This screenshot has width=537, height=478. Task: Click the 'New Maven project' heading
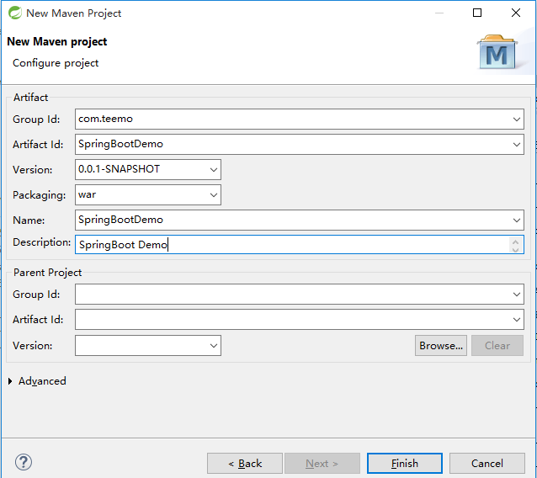tap(57, 42)
